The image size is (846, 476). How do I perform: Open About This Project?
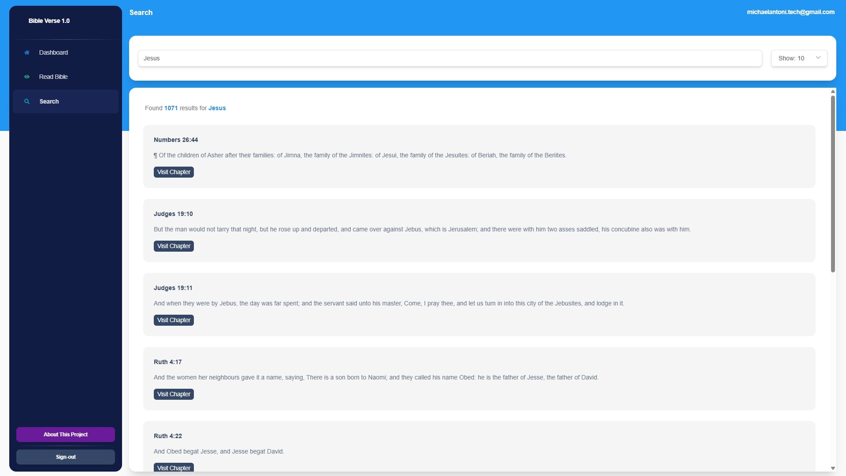[x=66, y=435]
